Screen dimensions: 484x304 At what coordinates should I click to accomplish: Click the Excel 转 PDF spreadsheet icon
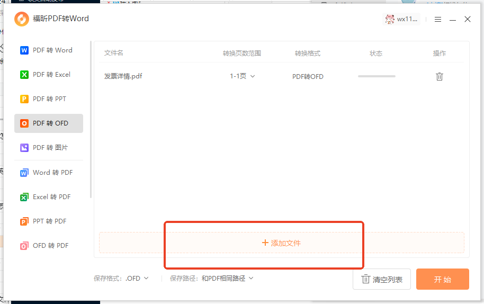click(24, 197)
